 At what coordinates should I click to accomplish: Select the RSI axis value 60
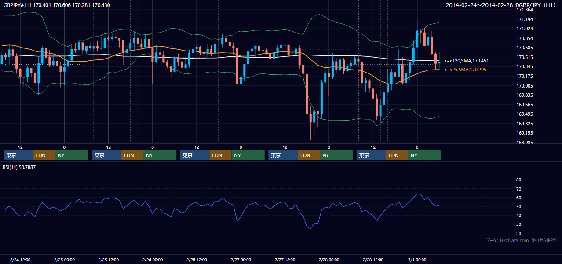click(518, 198)
